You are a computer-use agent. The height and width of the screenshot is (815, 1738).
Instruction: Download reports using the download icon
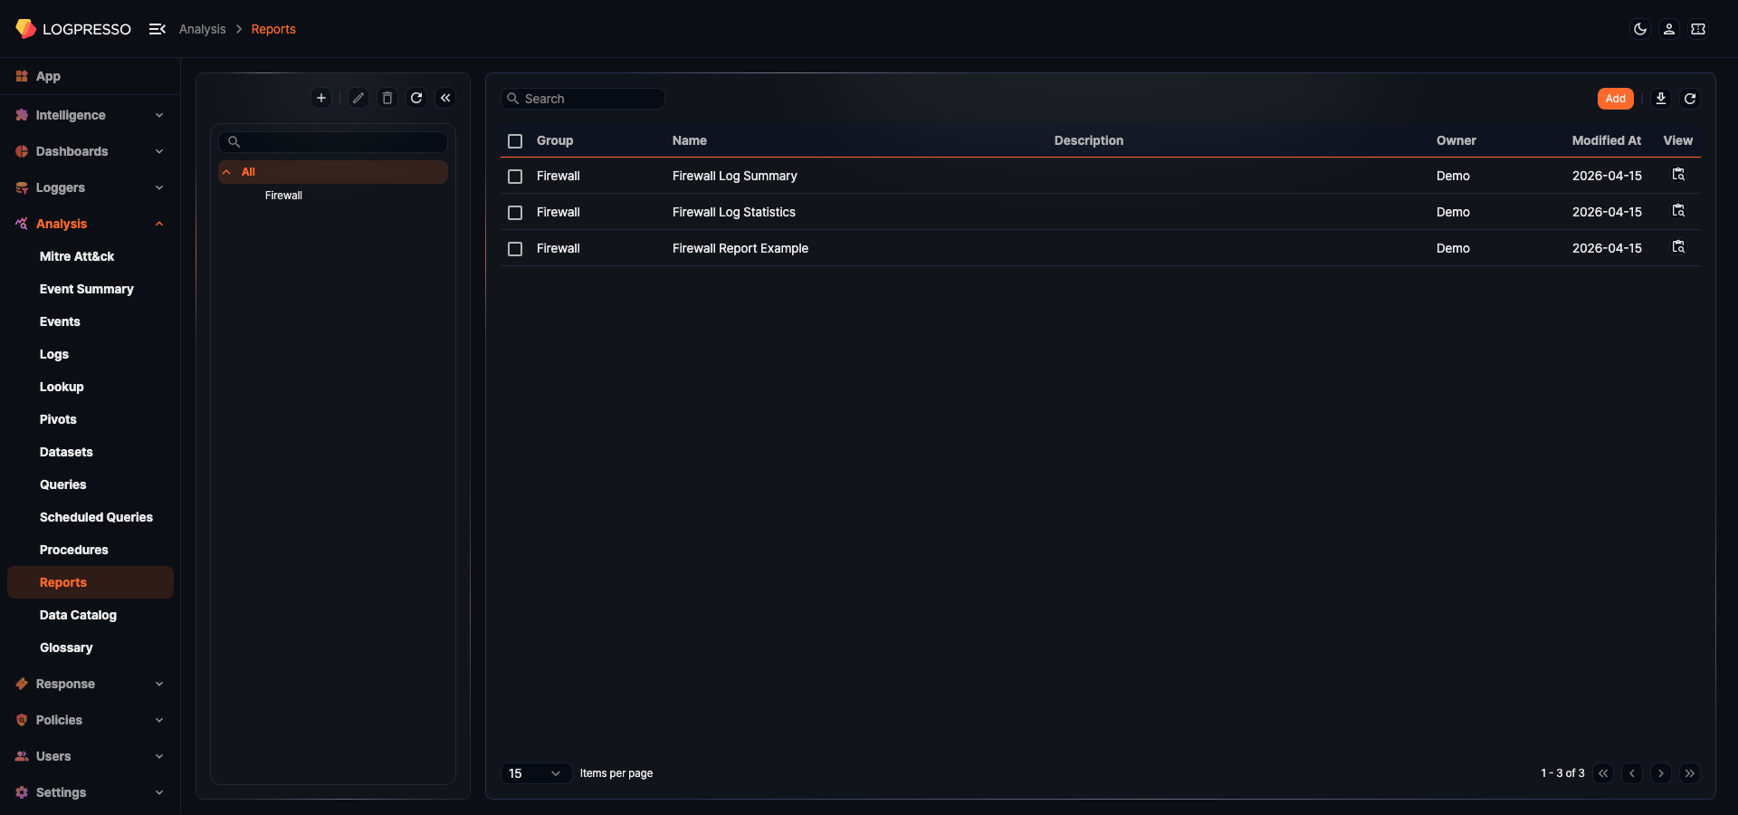[1661, 98]
